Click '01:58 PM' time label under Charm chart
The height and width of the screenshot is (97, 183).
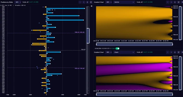(x=152, y=91)
